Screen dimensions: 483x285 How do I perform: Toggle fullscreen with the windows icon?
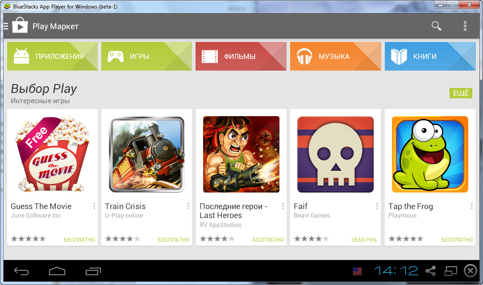point(451,271)
